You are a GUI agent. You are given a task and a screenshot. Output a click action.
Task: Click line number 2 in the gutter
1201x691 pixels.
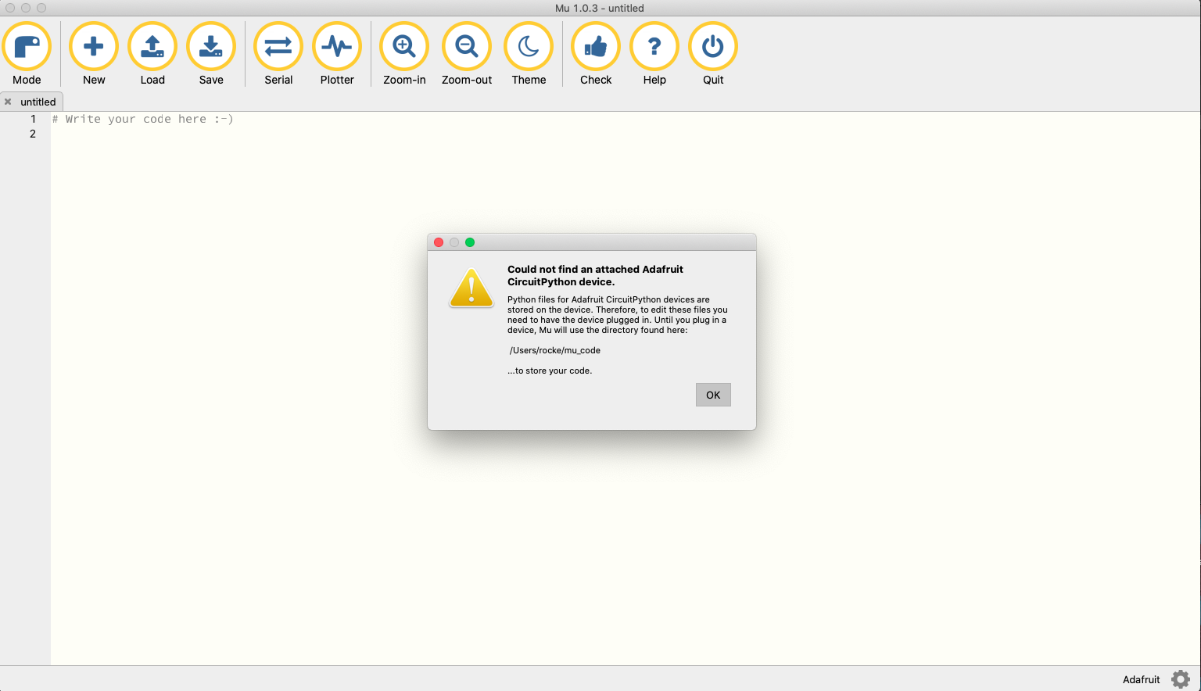coord(33,134)
